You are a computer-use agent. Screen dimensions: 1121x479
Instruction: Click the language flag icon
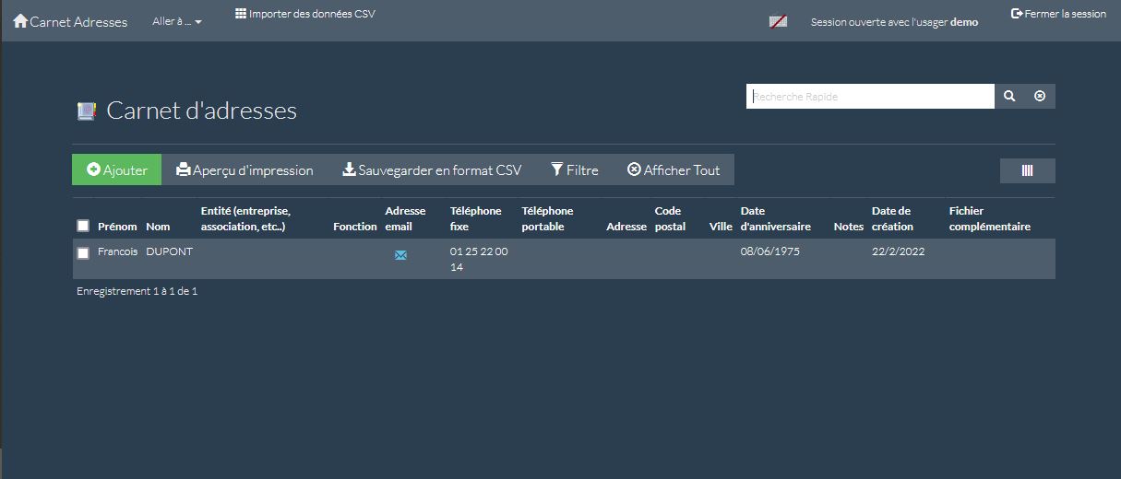pyautogui.click(x=778, y=21)
